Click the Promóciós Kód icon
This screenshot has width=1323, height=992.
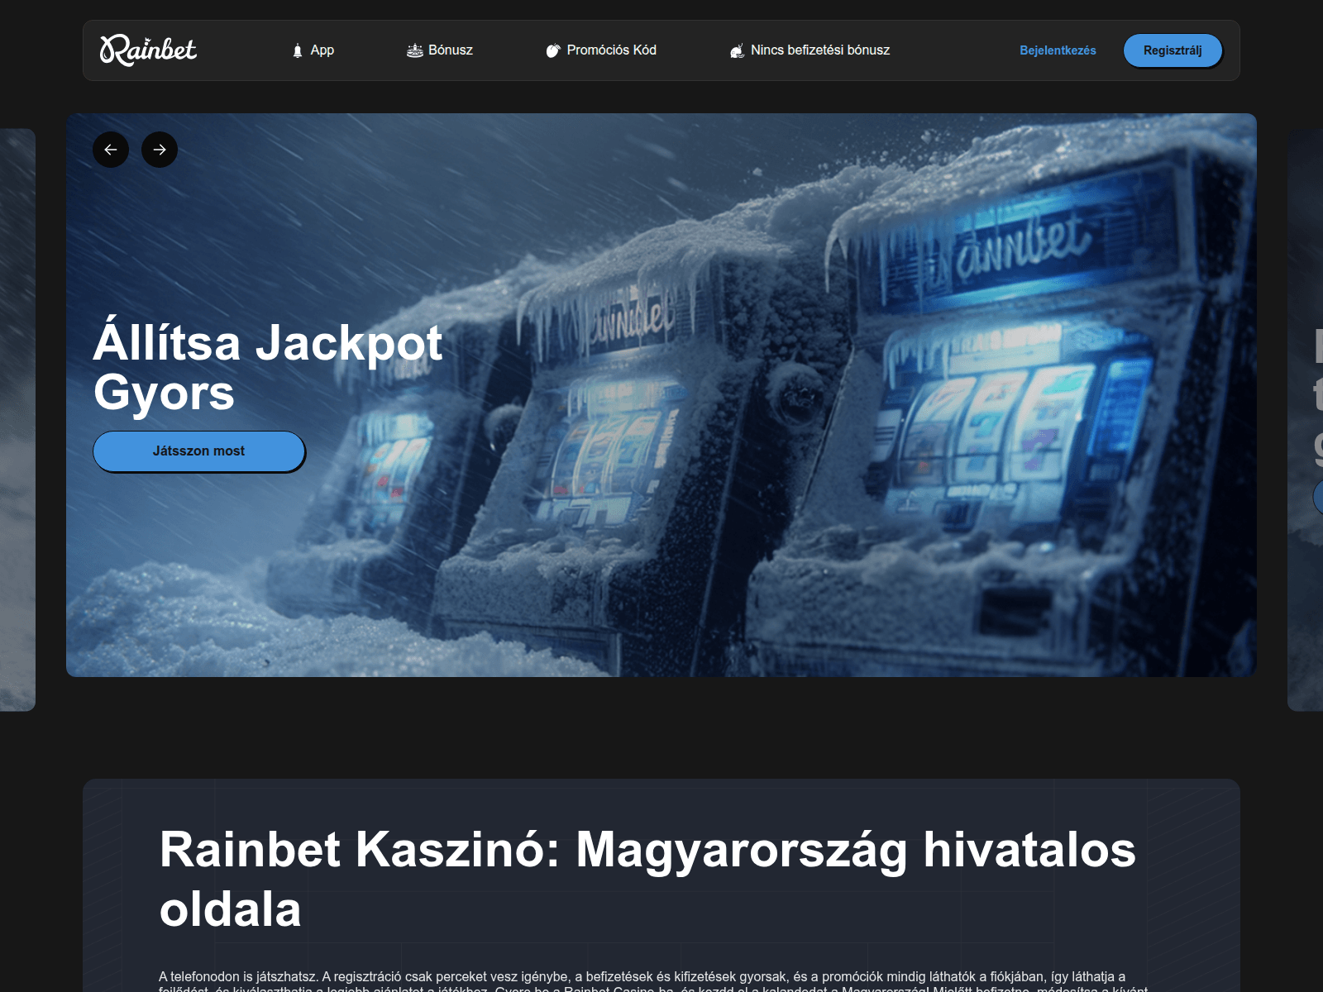coord(553,50)
